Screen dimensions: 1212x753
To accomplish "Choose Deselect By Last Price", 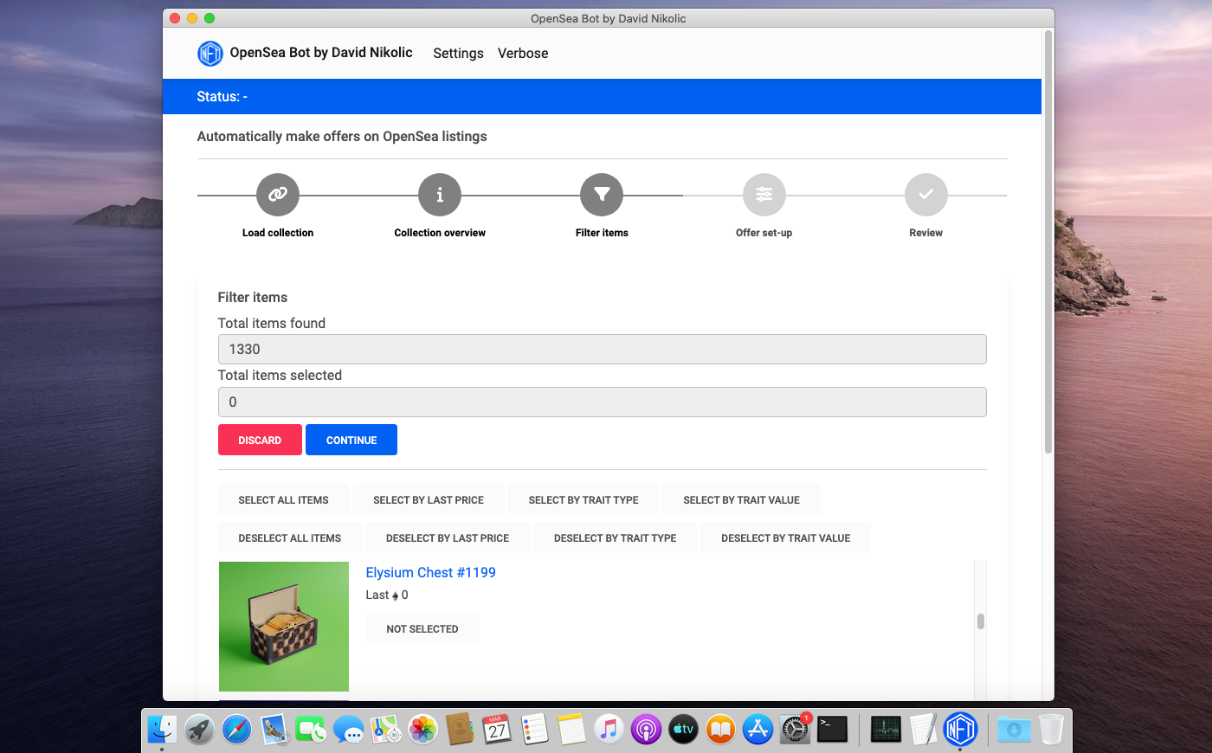I will (448, 538).
